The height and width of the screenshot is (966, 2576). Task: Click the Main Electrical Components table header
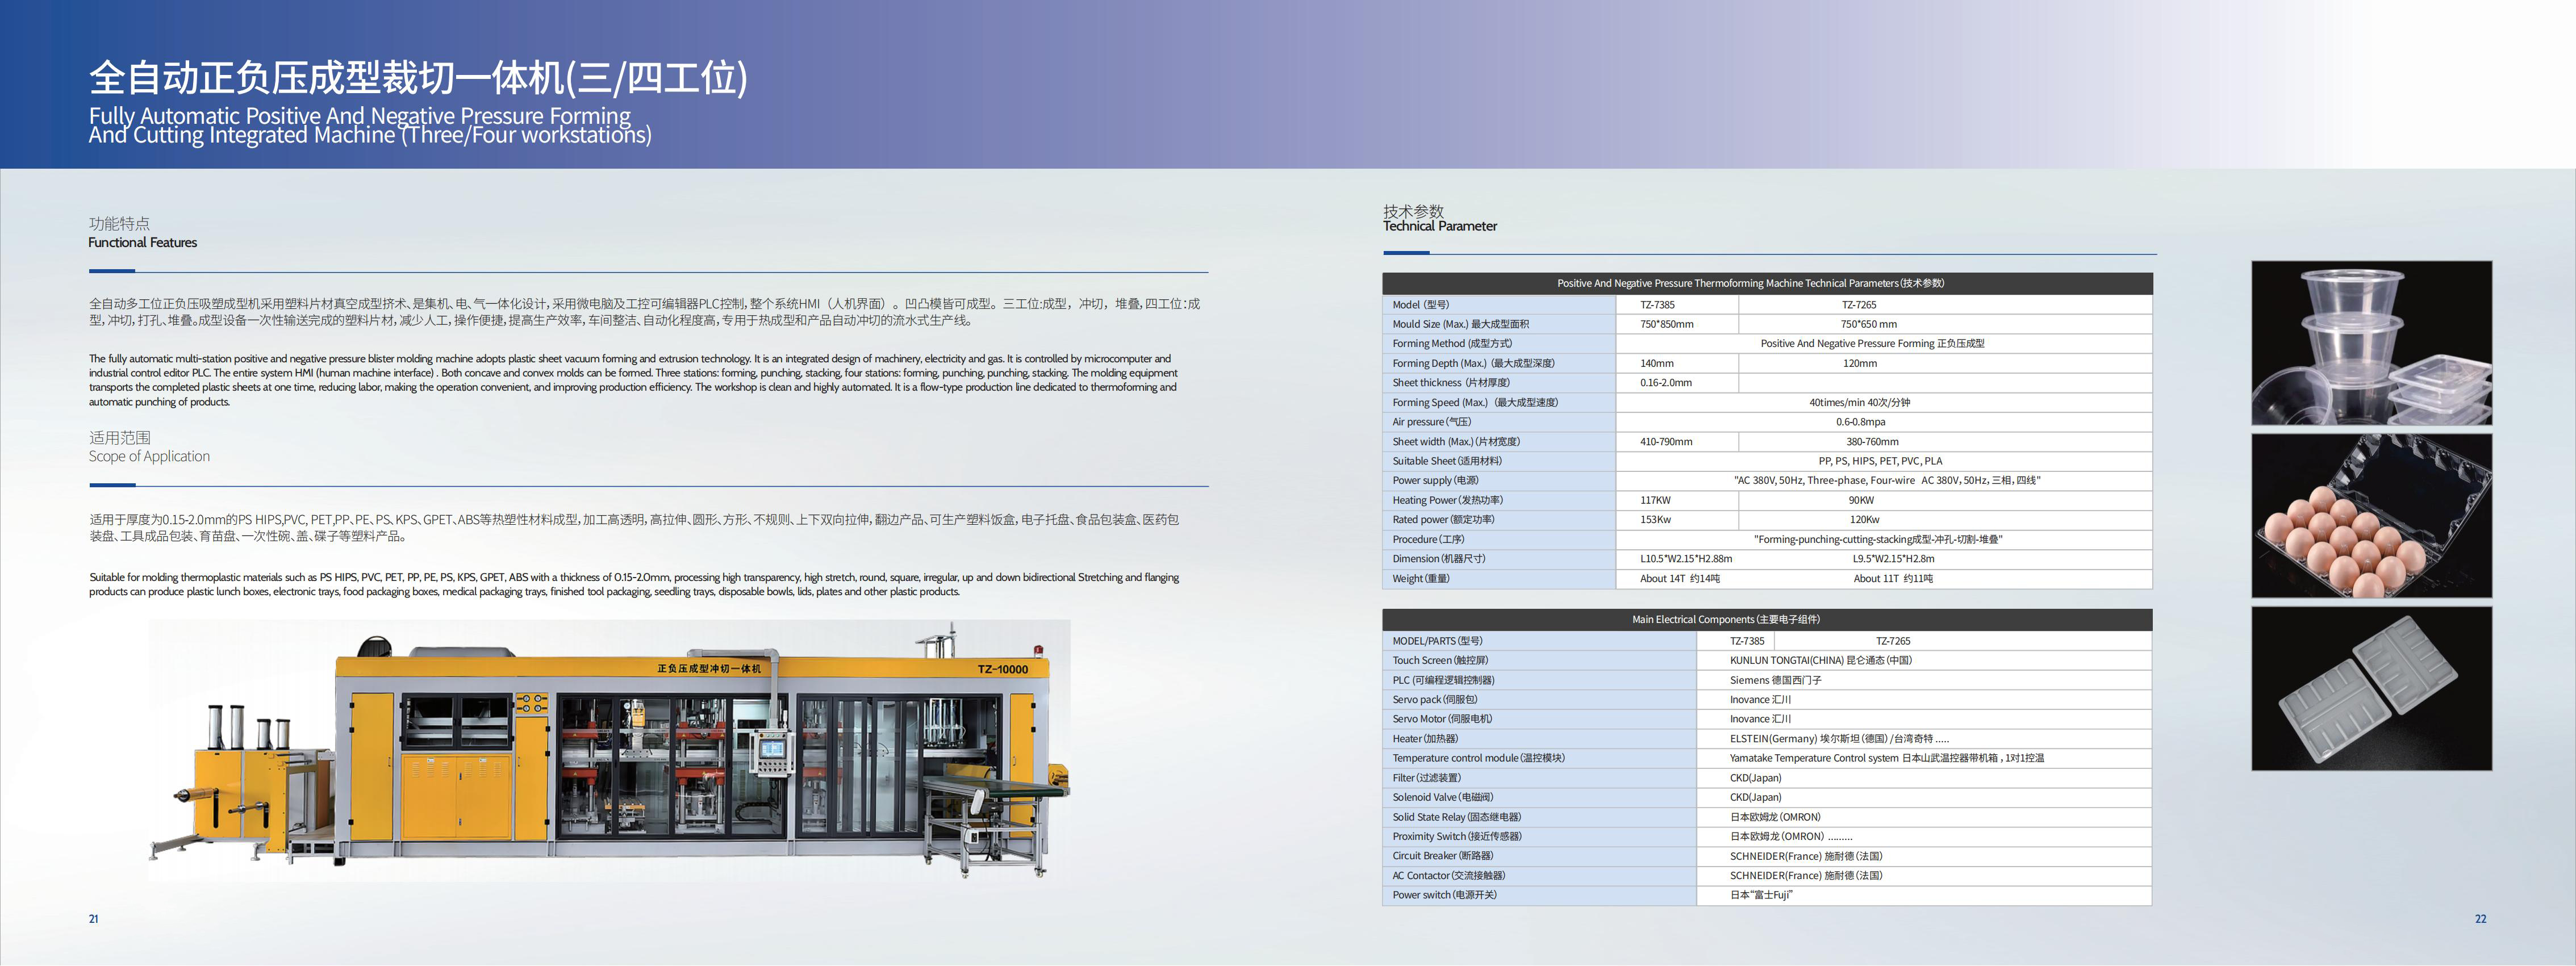coord(1767,619)
